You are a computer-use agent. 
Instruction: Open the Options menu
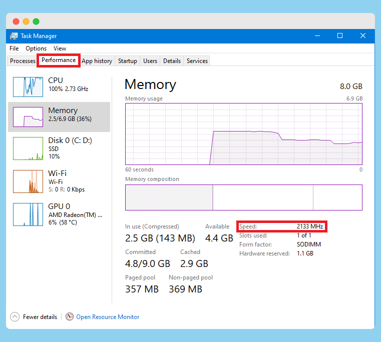click(x=36, y=48)
